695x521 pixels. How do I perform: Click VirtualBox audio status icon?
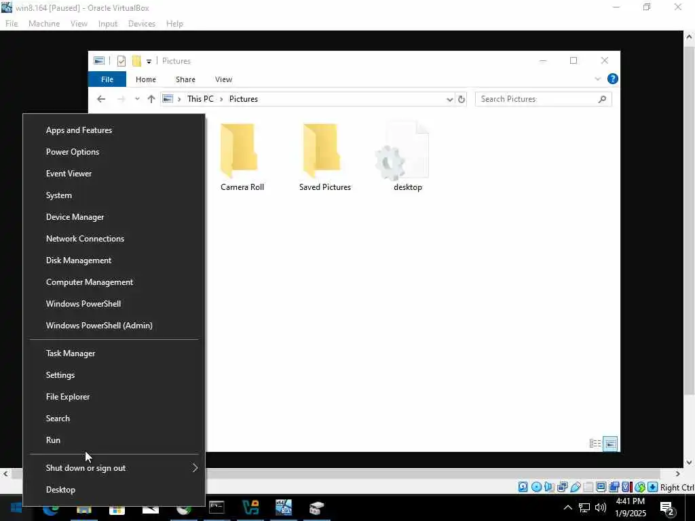pos(549,487)
